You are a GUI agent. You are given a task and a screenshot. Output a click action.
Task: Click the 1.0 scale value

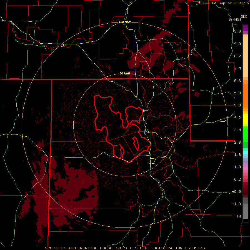[237, 167]
